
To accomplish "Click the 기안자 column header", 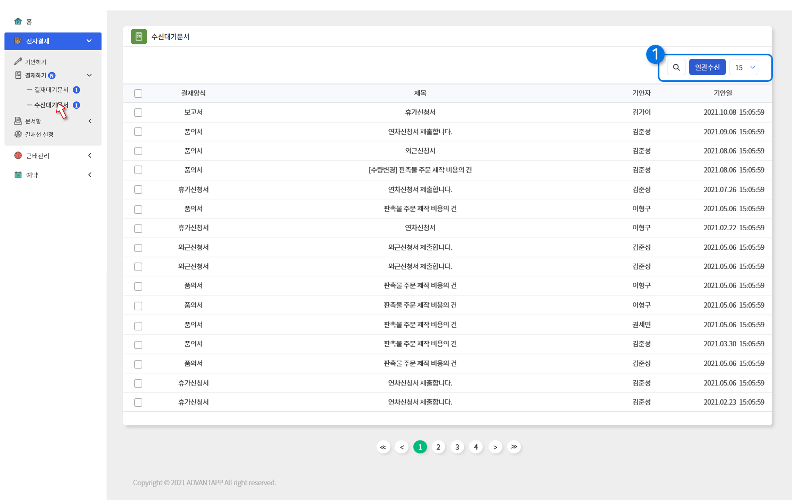I will pyautogui.click(x=641, y=93).
